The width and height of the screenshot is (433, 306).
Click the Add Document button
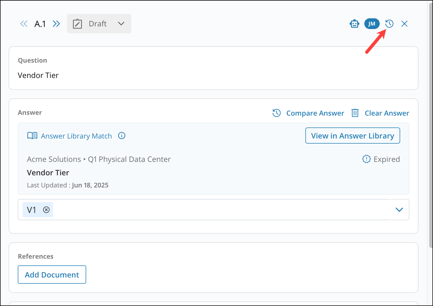coord(52,275)
